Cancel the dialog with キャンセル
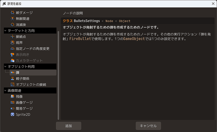This screenshot has height=132, width=217. [x=148, y=126]
